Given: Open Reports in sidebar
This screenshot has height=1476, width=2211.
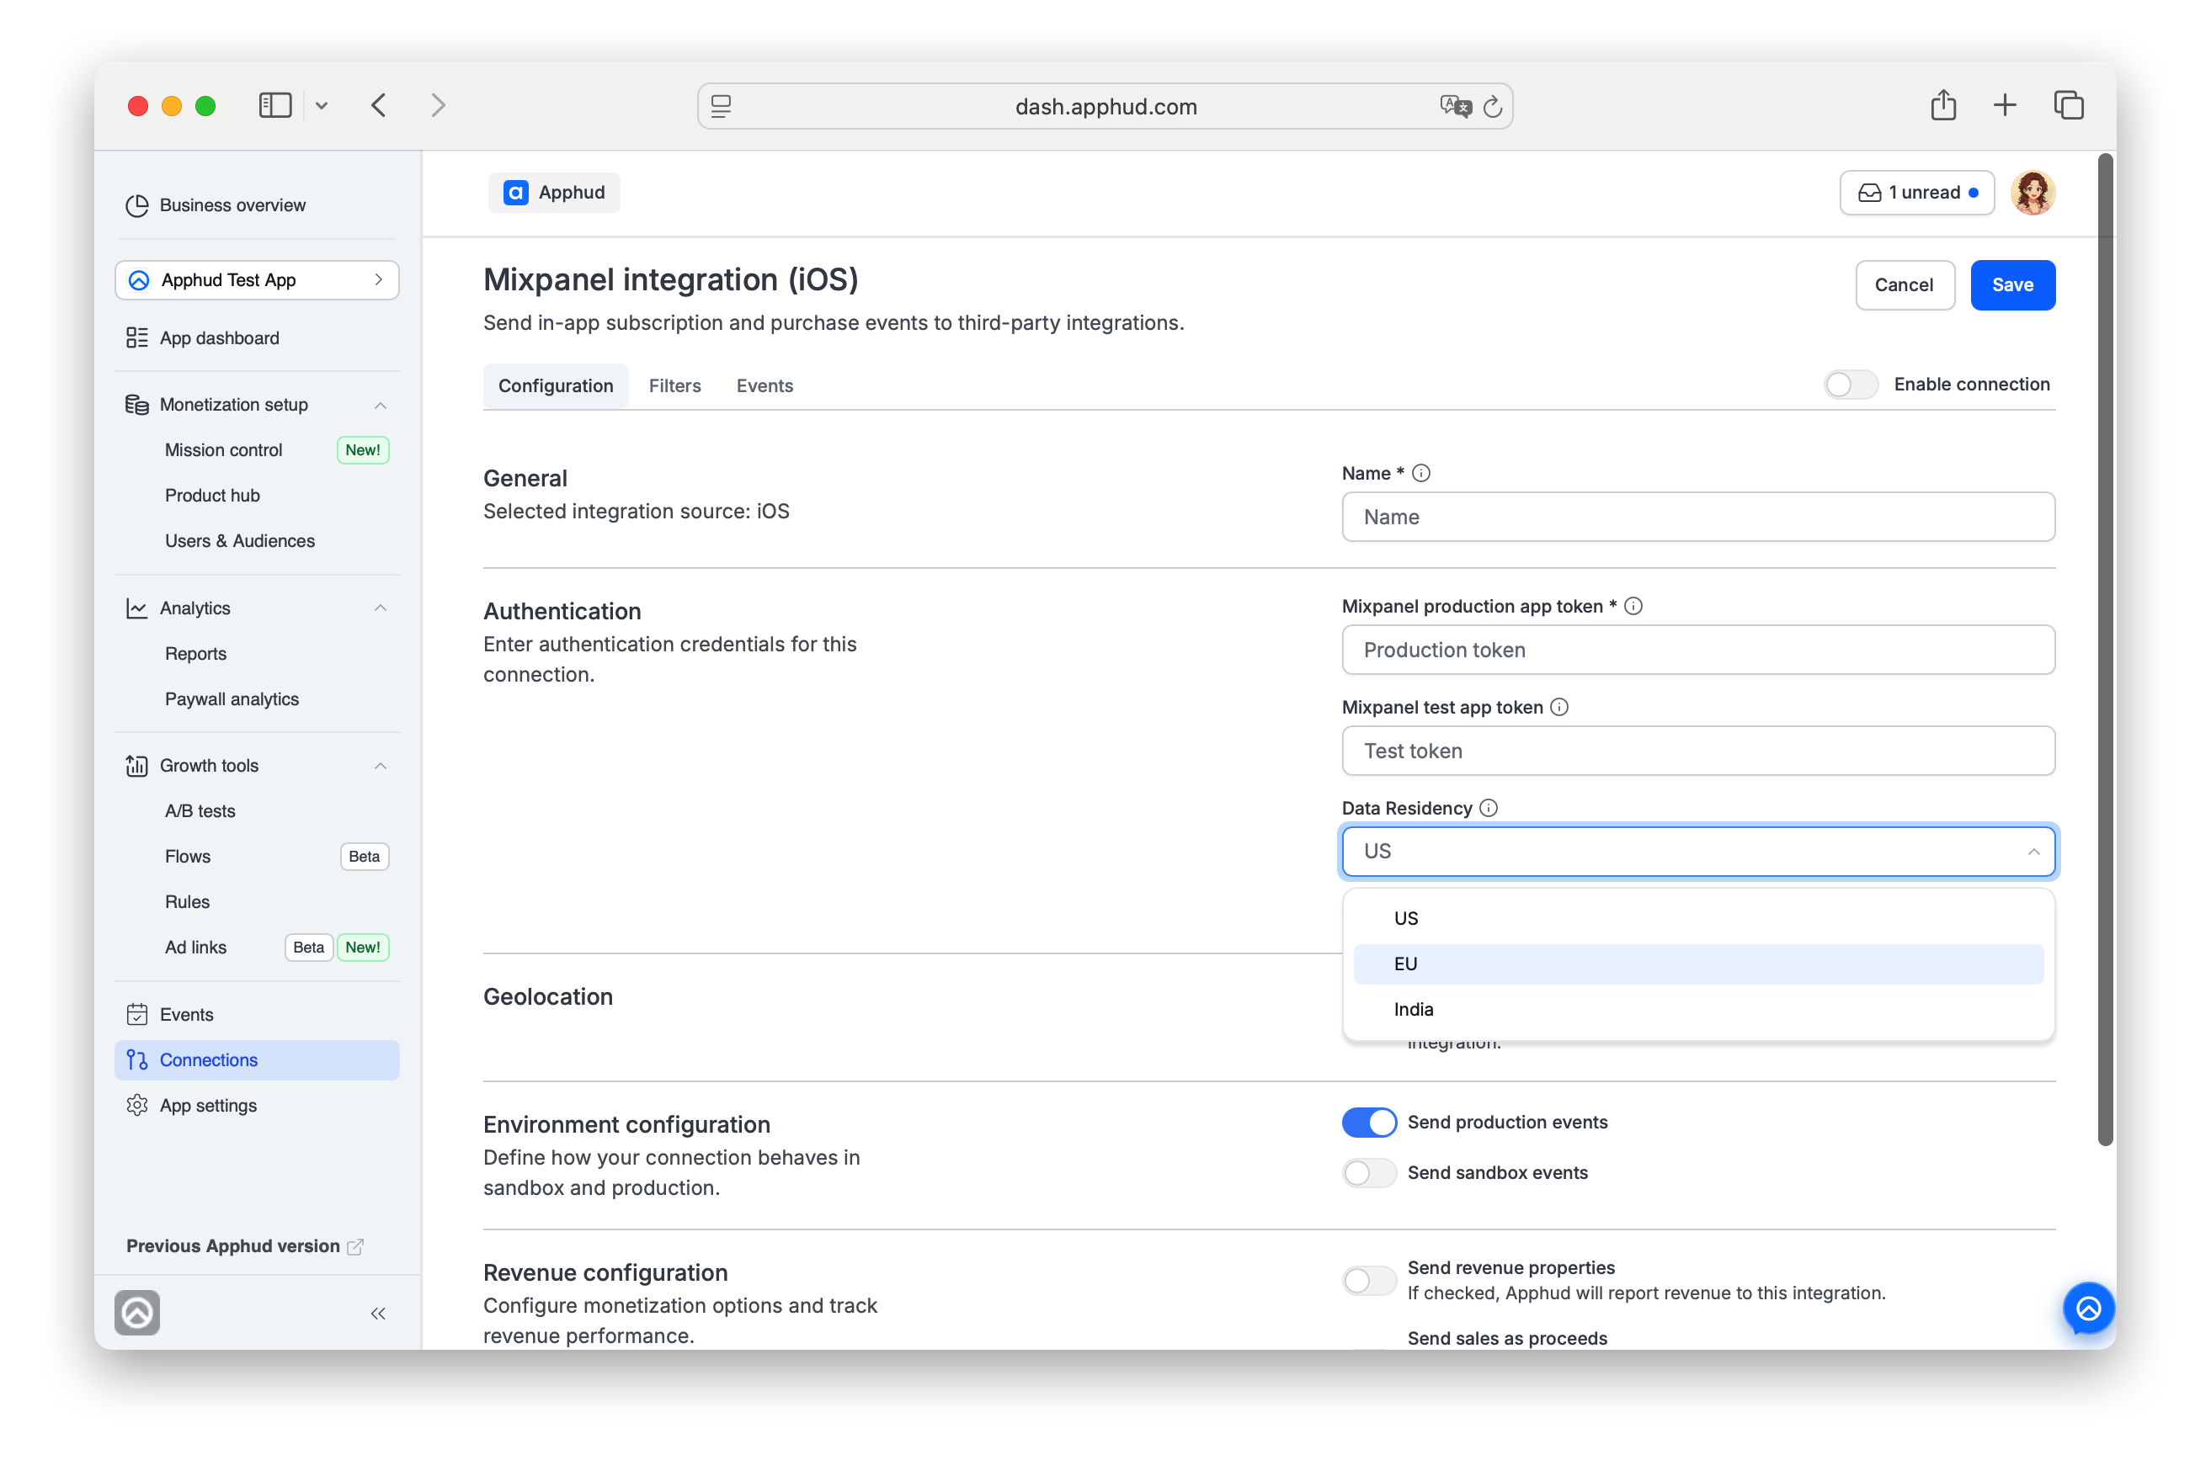Looking at the screenshot, I should pos(195,654).
